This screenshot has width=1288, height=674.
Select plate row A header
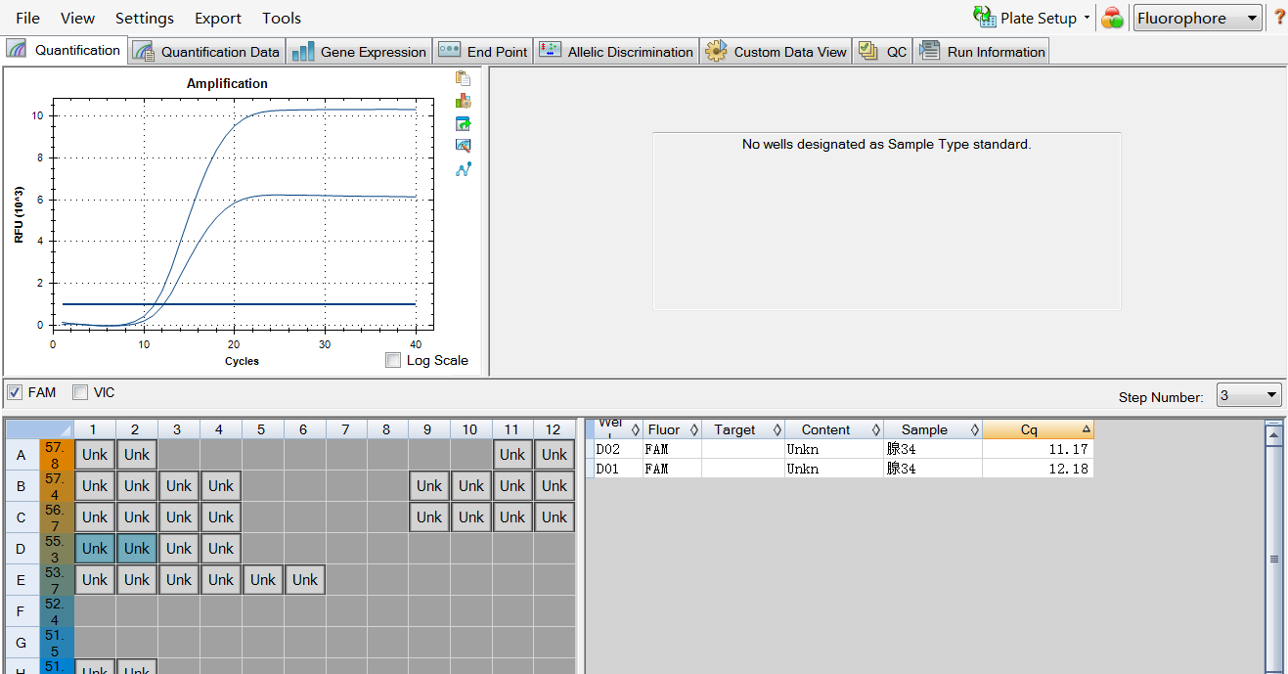tap(22, 455)
